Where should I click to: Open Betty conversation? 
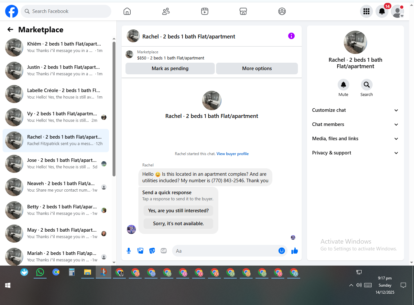click(x=56, y=210)
